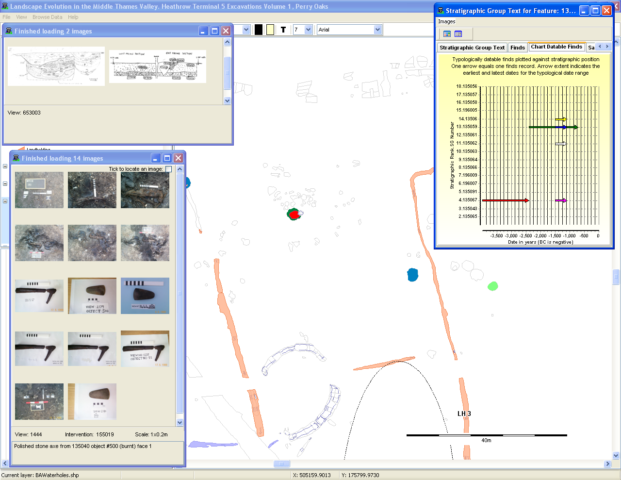Select the 'VIEW 2179 OBJECT 500' axe thumbnail
The image size is (621, 480).
point(92,296)
